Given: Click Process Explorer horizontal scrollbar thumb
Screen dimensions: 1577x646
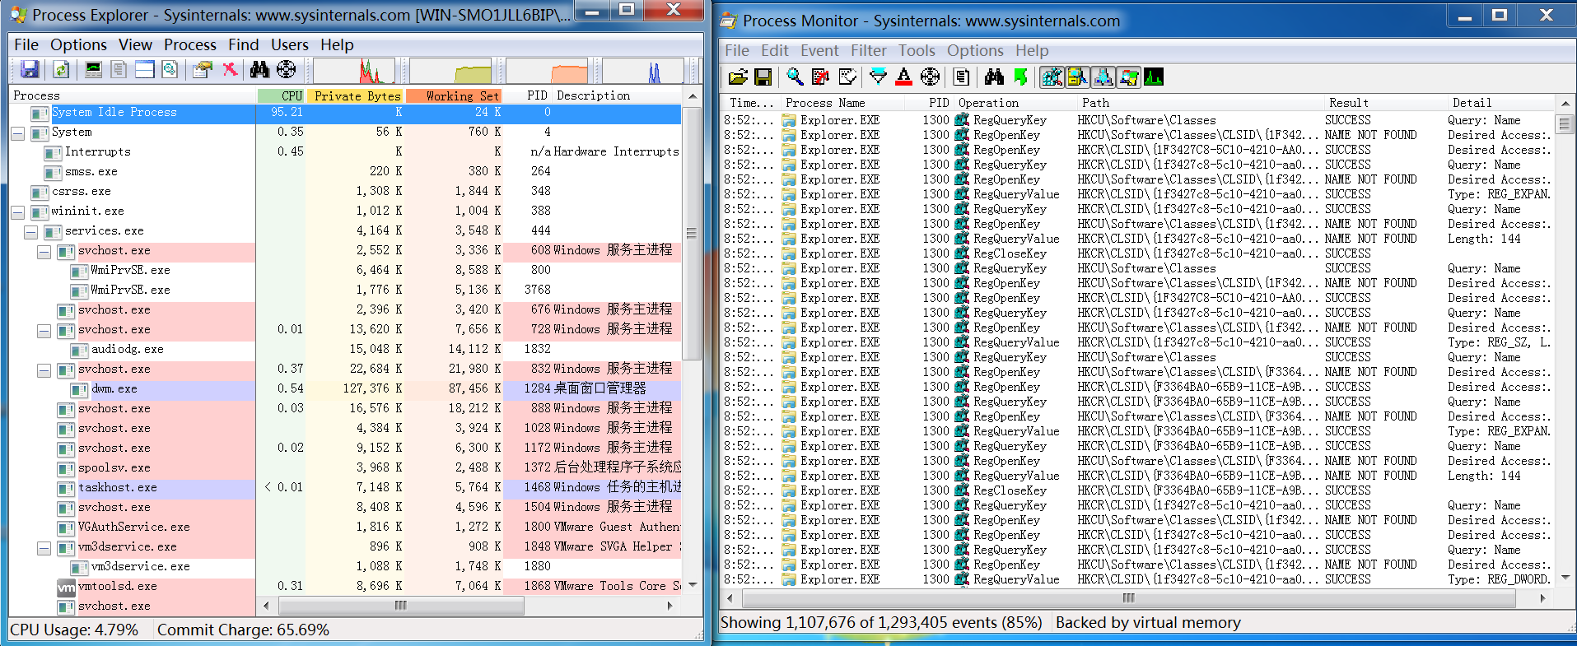Looking at the screenshot, I should click(401, 606).
